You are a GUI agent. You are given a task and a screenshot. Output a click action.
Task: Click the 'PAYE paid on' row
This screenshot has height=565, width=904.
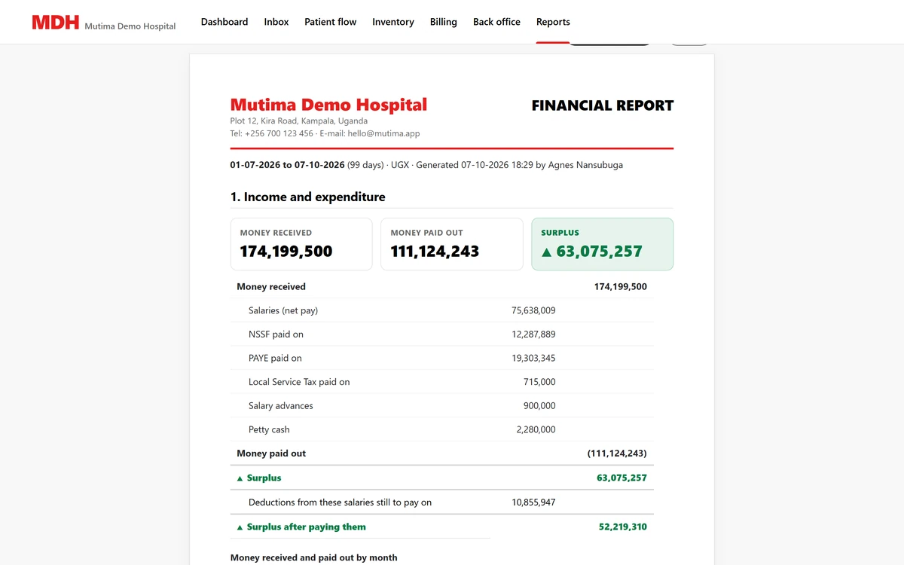(442, 358)
